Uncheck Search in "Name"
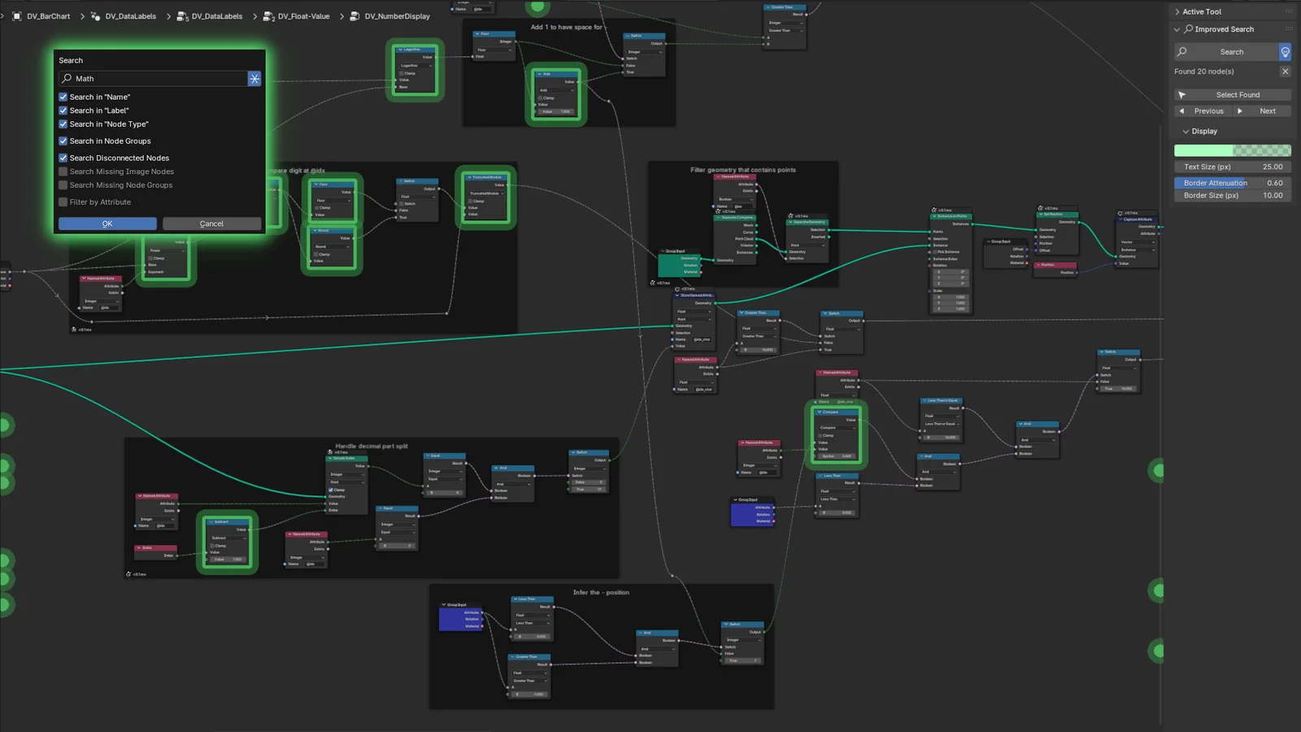Viewport: 1301px width, 732px height. pos(63,96)
